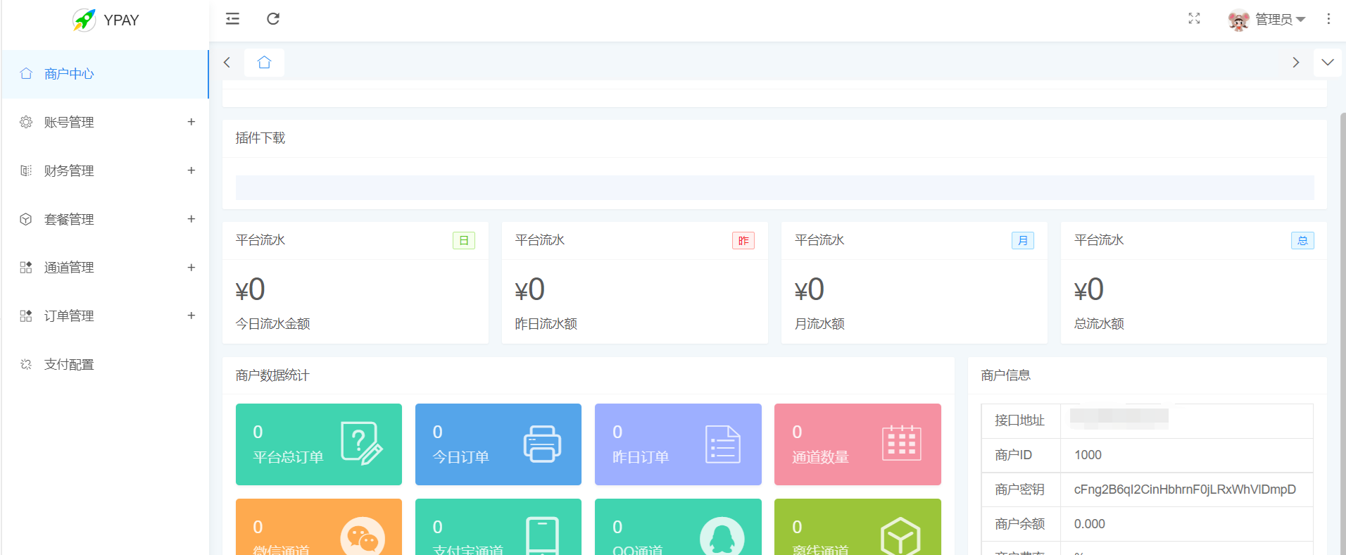Expand 财务管理 with its plus sign
Screen dimensions: 1346x555
191,170
